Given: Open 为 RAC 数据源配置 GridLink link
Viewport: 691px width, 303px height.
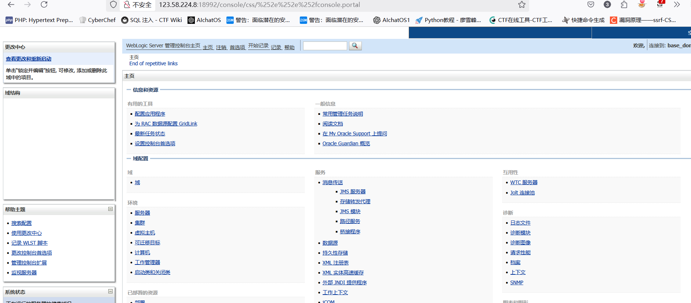Looking at the screenshot, I should click(x=166, y=124).
